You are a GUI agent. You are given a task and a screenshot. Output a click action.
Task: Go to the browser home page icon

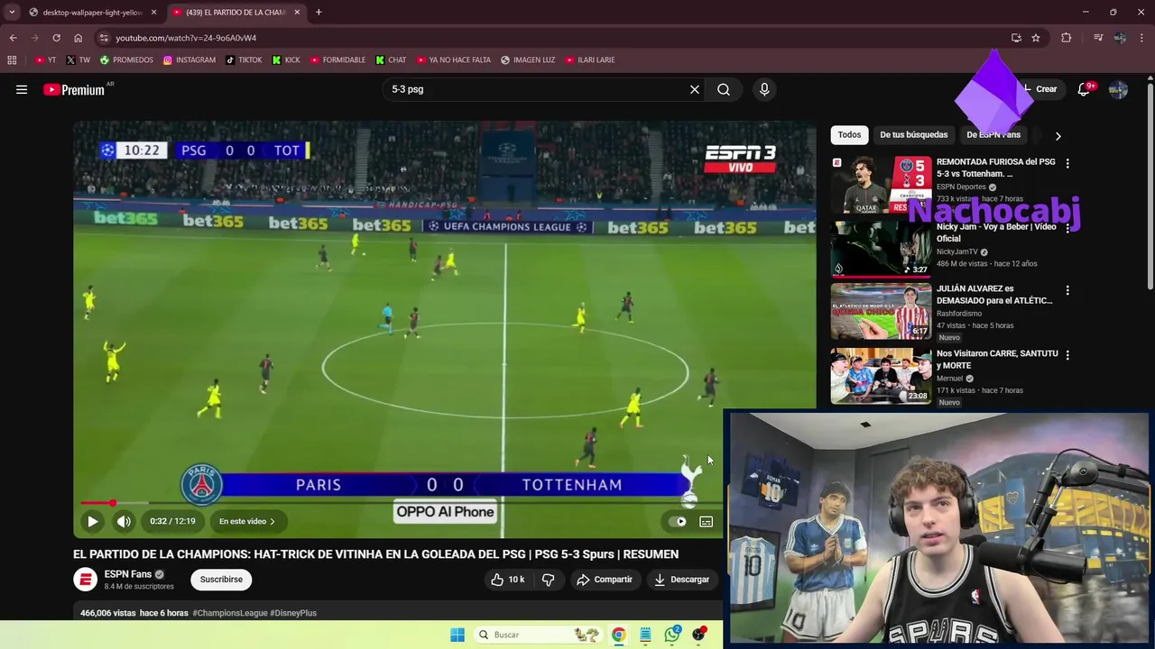(79, 38)
